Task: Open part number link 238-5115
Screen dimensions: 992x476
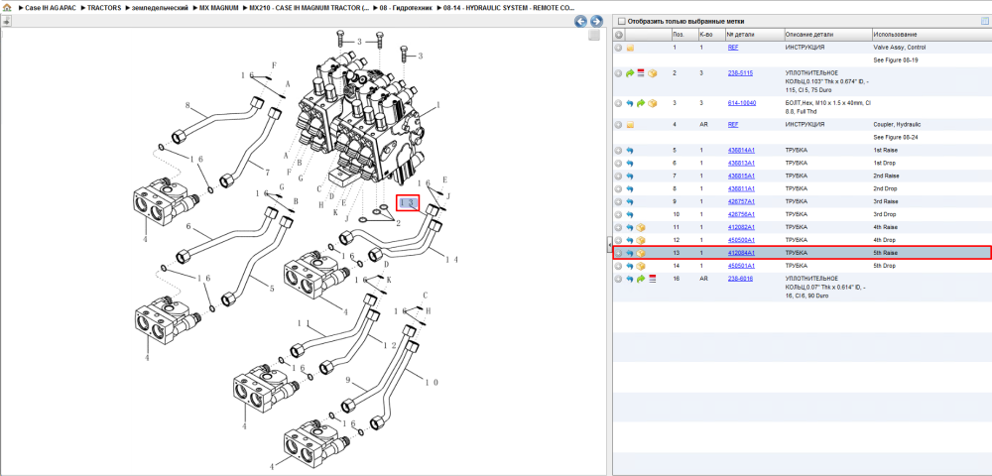Action: click(x=740, y=73)
